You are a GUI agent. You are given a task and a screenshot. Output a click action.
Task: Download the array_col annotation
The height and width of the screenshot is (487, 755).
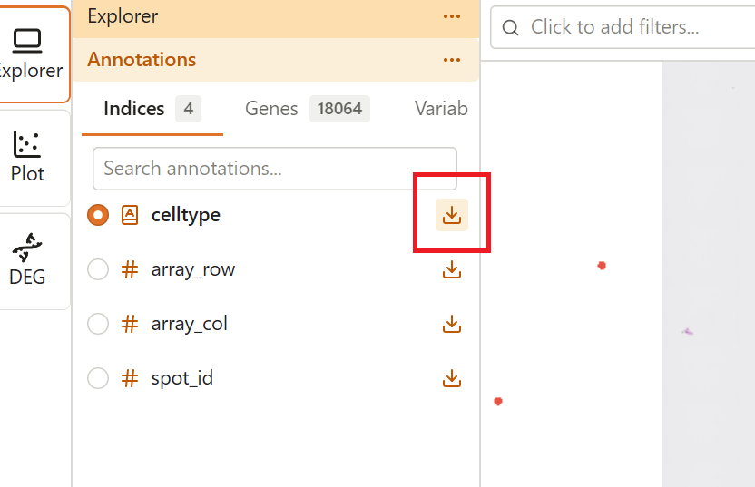[452, 324]
